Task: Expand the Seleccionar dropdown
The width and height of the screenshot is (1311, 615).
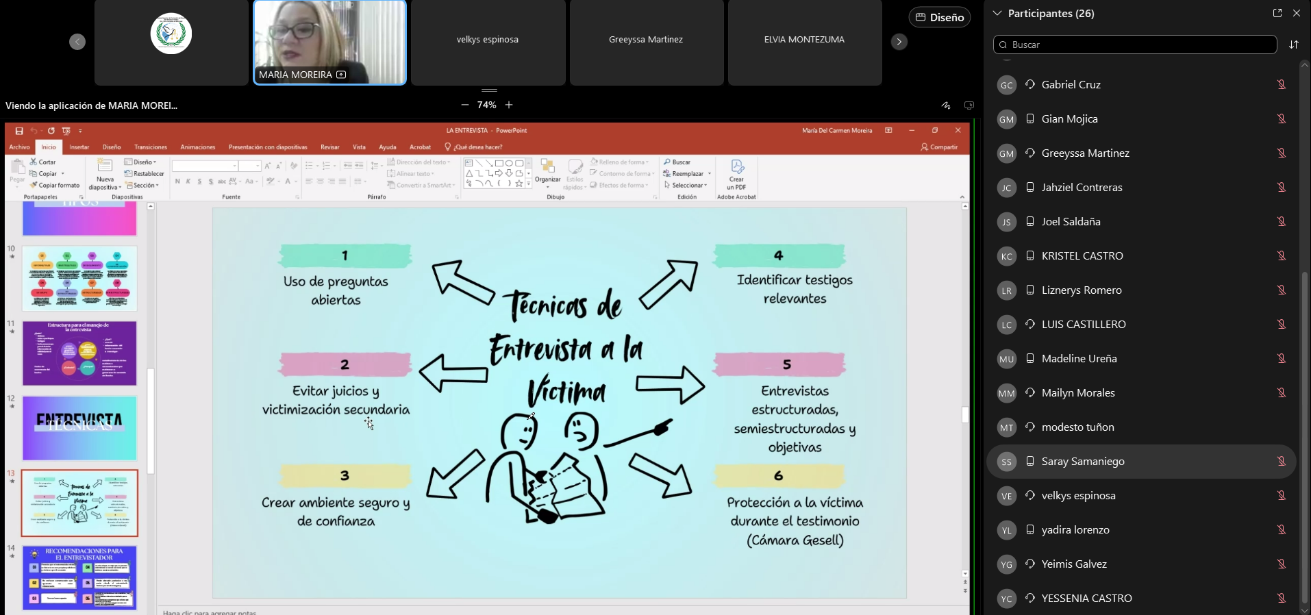Action: (689, 186)
